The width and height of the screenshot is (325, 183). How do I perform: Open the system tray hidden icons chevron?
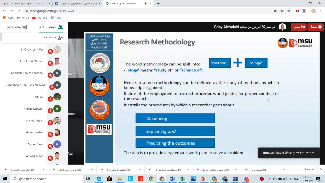pos(270,179)
